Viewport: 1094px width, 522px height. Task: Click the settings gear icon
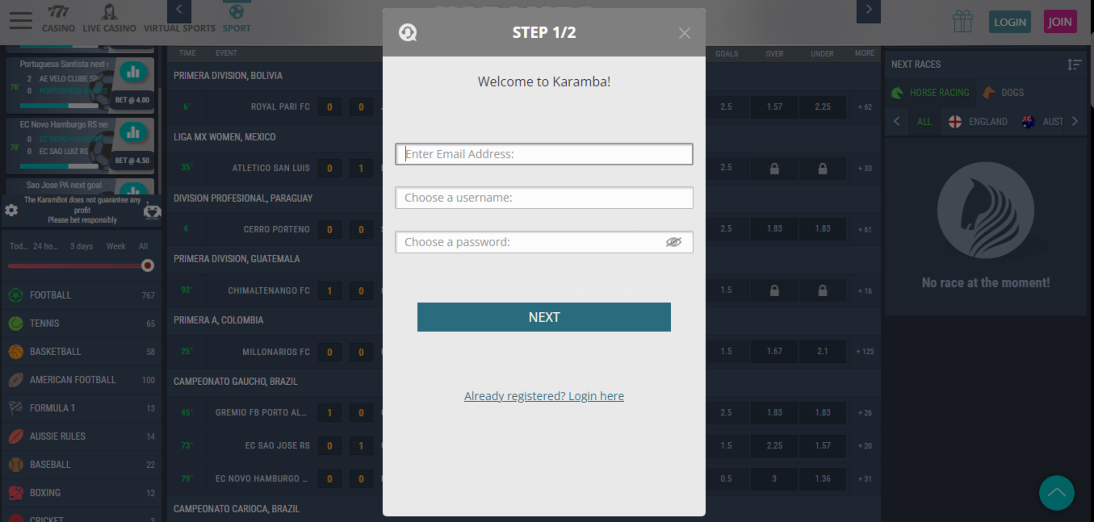[11, 210]
